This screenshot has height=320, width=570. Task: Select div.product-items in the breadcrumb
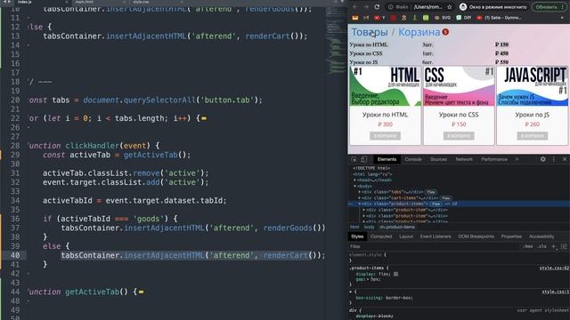[397, 227]
